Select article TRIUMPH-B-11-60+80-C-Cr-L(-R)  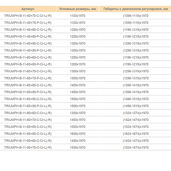[x=28, y=85]
